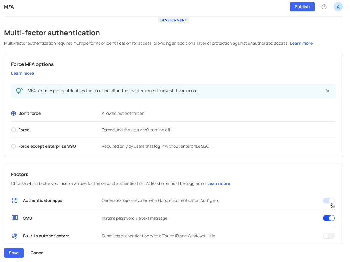Viewport: 350px width, 262px height.
Task: Click the help question mark icon
Action: [324, 7]
